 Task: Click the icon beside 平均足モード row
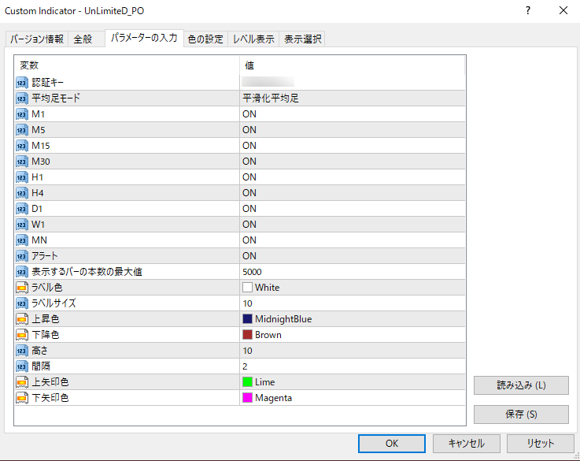(x=22, y=99)
